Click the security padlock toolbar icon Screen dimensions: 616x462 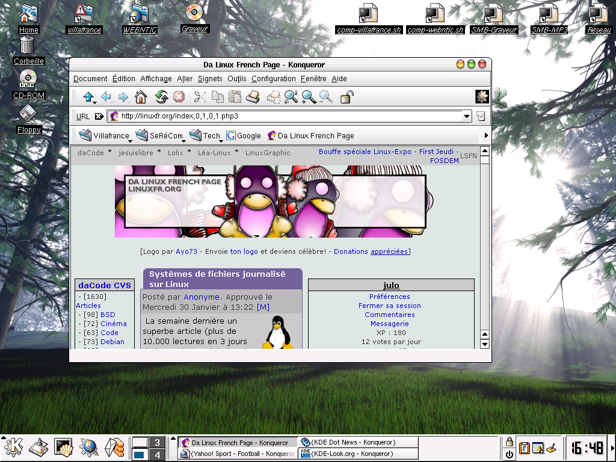(x=346, y=97)
